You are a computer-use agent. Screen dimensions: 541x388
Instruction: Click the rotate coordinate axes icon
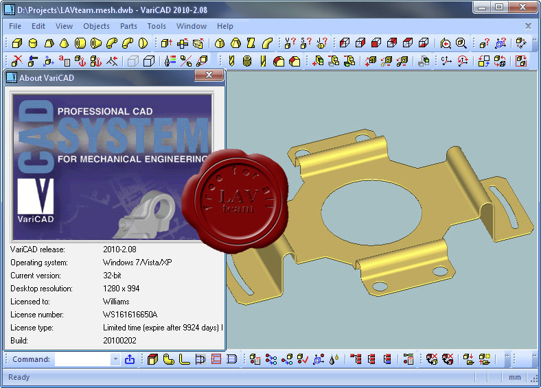pyautogui.click(x=462, y=61)
